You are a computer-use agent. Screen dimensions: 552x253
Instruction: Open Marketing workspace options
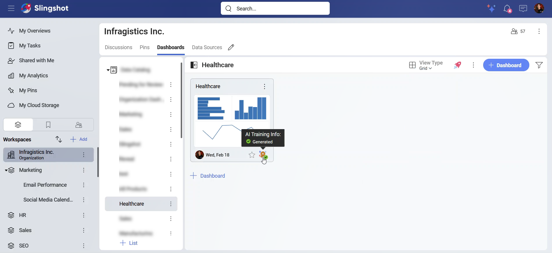pos(84,170)
